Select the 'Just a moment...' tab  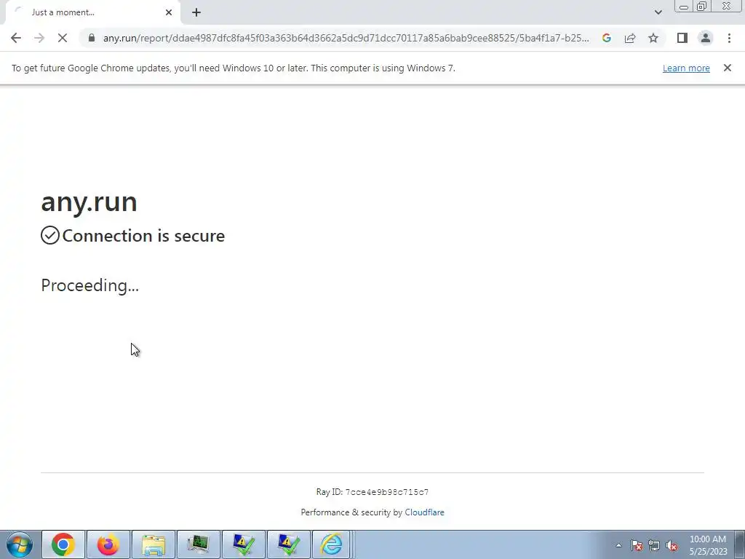(x=92, y=13)
